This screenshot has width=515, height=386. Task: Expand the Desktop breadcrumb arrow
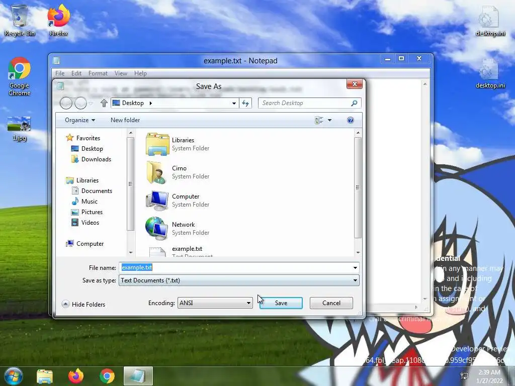pos(151,103)
